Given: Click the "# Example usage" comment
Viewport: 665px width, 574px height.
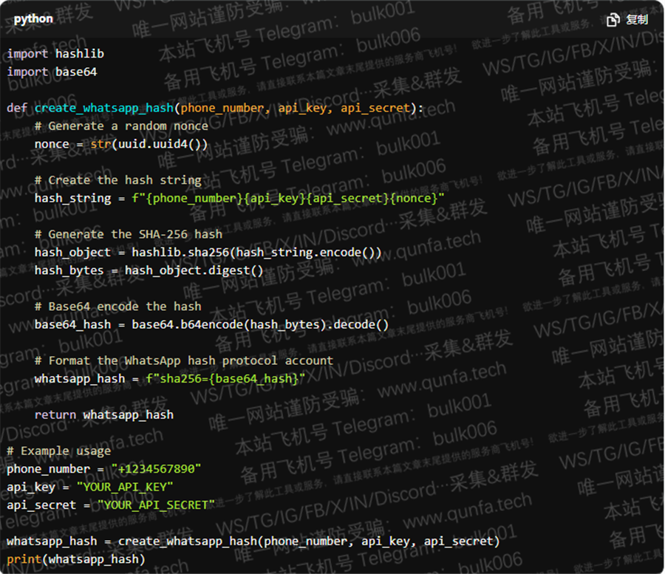Looking at the screenshot, I should point(59,451).
